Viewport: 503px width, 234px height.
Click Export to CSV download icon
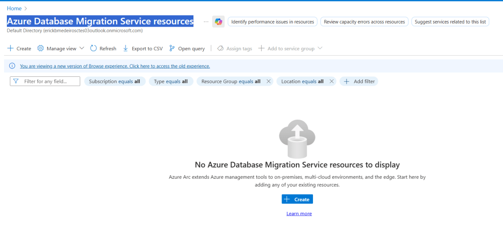126,48
